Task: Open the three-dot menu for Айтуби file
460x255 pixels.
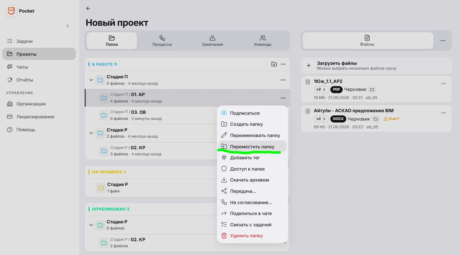Action: coord(444,113)
